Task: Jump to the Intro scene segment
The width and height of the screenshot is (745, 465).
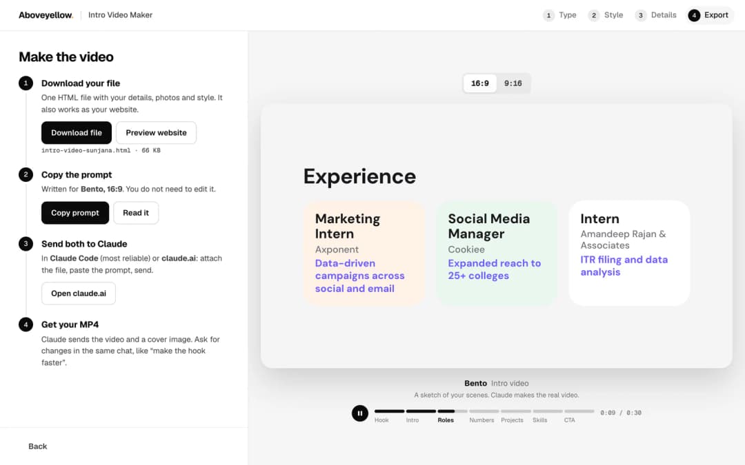Action: 421,415
